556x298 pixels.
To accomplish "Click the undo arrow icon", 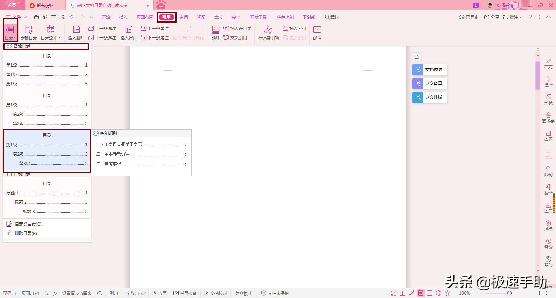I will 71,17.
